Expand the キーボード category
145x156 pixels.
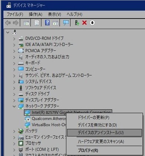(14, 64)
